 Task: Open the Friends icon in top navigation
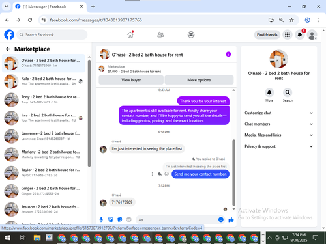(x=160, y=34)
